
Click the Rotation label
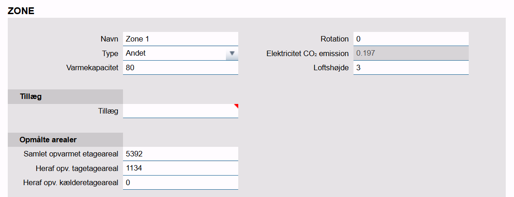point(335,39)
